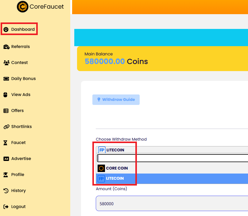Viewport: 248px width, 216px height.
Task: Click the Profile user icon
Action: [x=6, y=175]
